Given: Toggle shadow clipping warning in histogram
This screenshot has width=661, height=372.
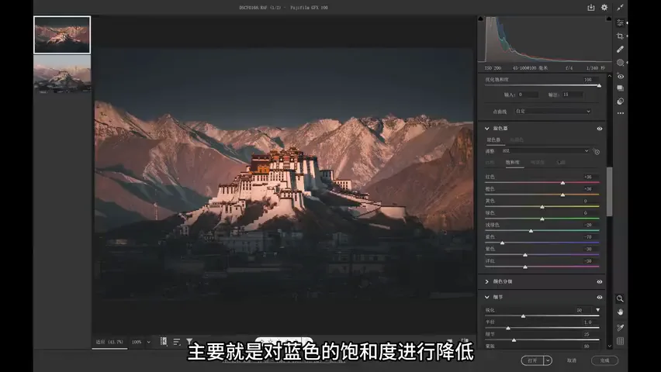Looking at the screenshot, I should pos(480,19).
